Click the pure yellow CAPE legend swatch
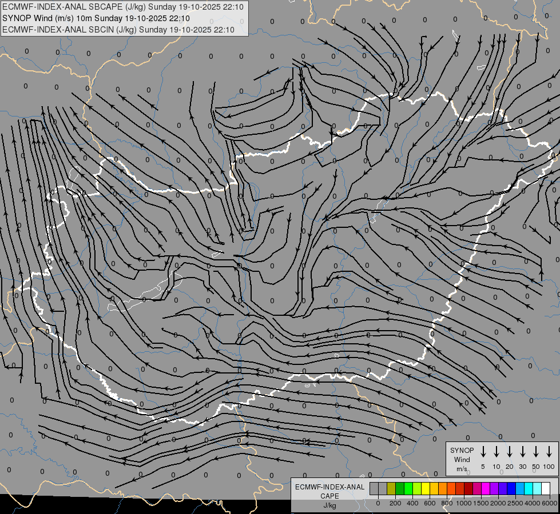The height and width of the screenshot is (514, 560). [426, 488]
